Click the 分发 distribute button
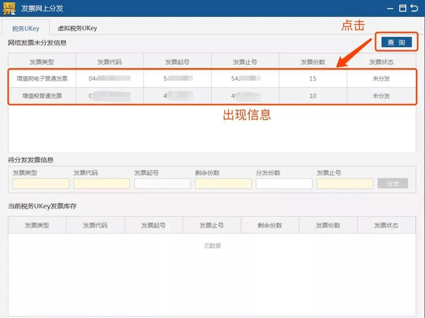This screenshot has width=425, height=318. [x=392, y=183]
